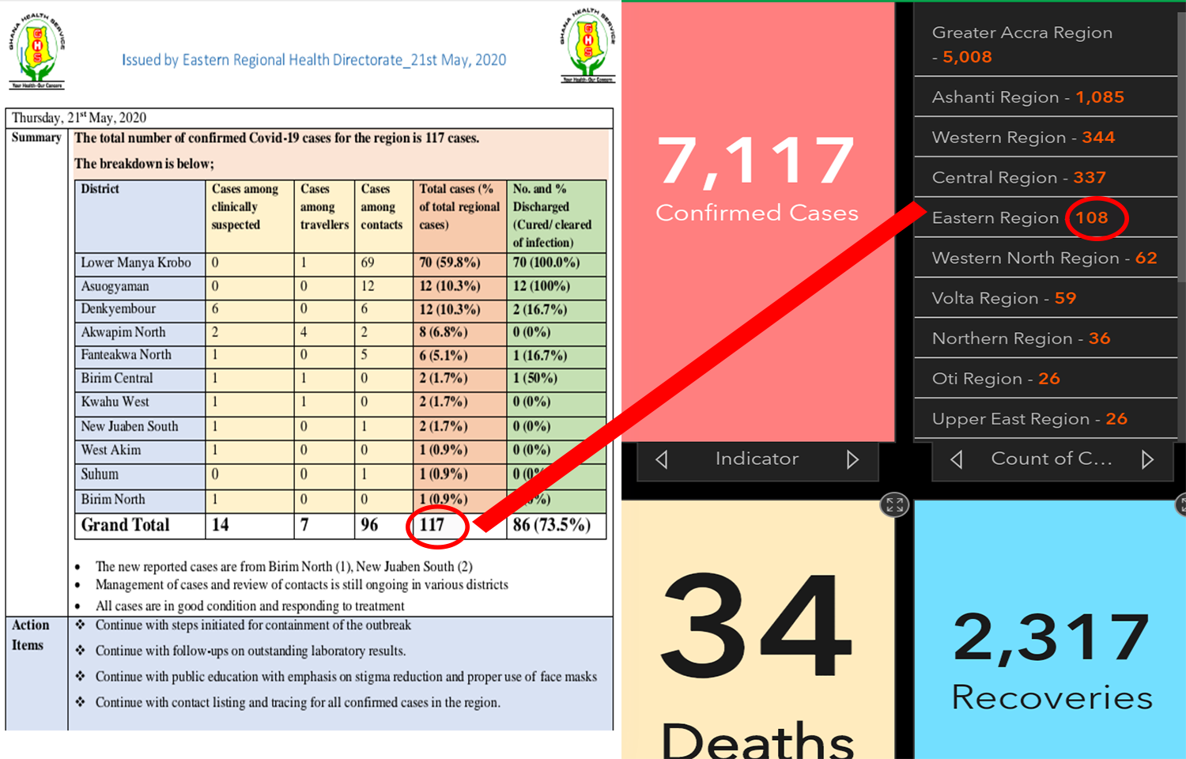Go to next Count of C... panel
This screenshot has width=1186, height=759.
(1147, 459)
